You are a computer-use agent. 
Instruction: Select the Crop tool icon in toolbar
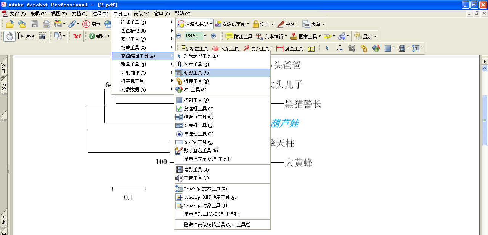[352, 48]
